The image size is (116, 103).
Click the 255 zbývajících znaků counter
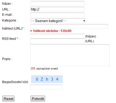(x=44, y=68)
